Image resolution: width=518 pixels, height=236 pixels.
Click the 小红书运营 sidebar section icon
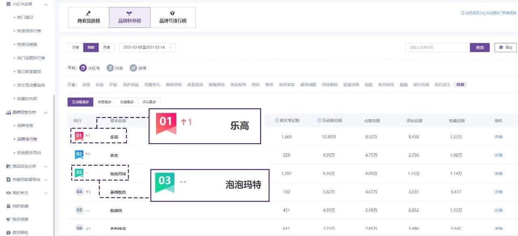click(x=8, y=4)
